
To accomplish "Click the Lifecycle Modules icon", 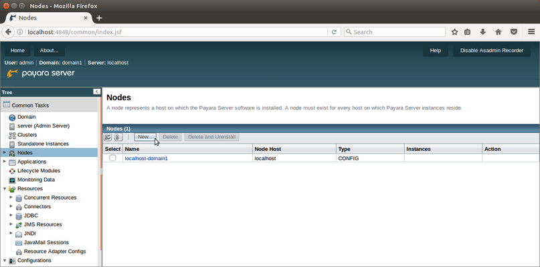I will point(12,171).
